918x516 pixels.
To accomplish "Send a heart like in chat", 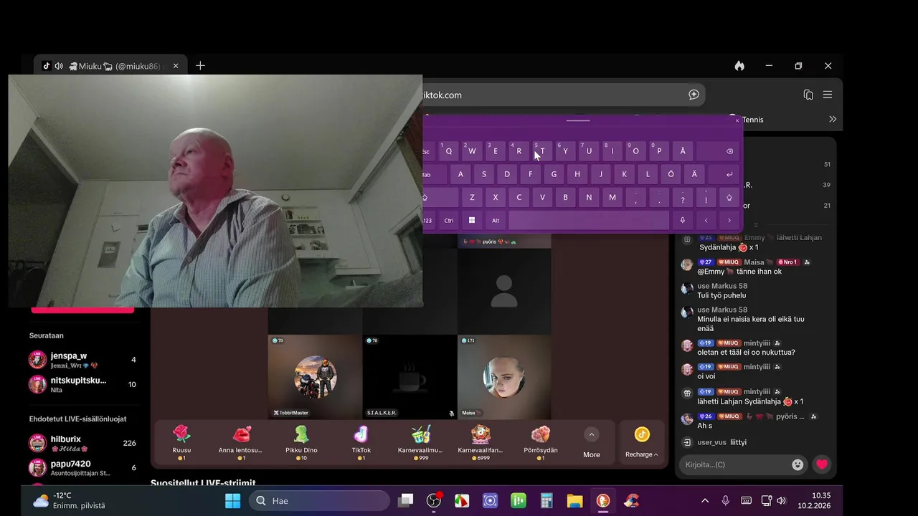I will [x=822, y=464].
